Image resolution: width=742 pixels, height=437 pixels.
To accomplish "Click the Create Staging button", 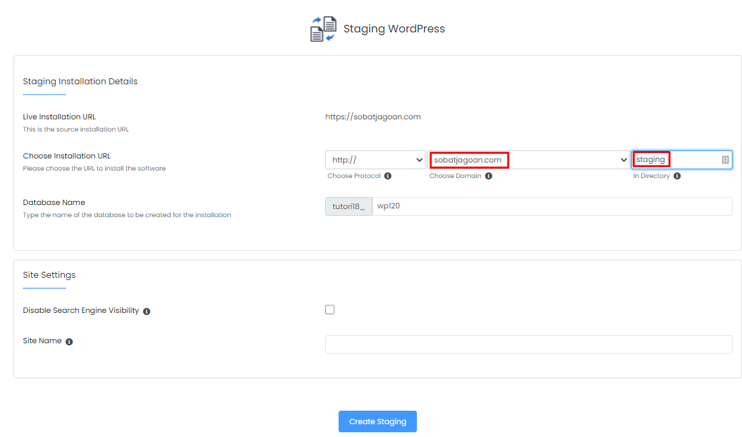I will [x=378, y=421].
